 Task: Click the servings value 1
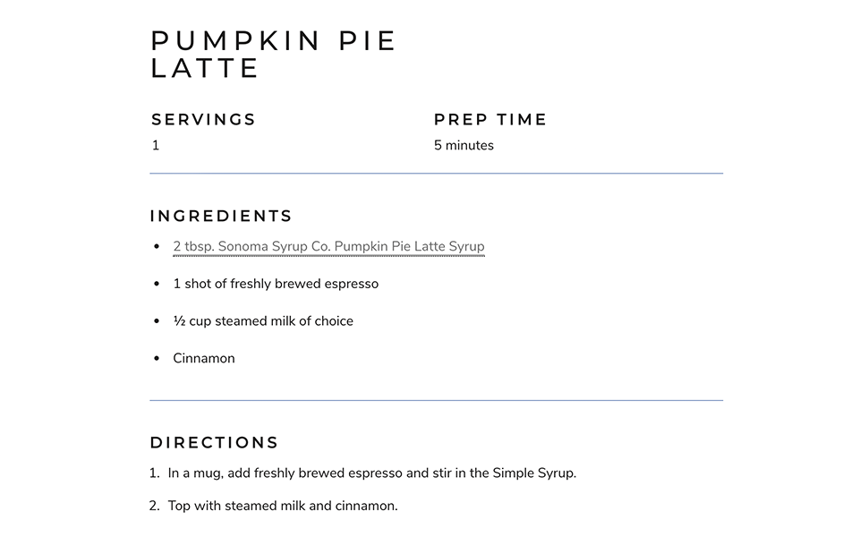(156, 146)
